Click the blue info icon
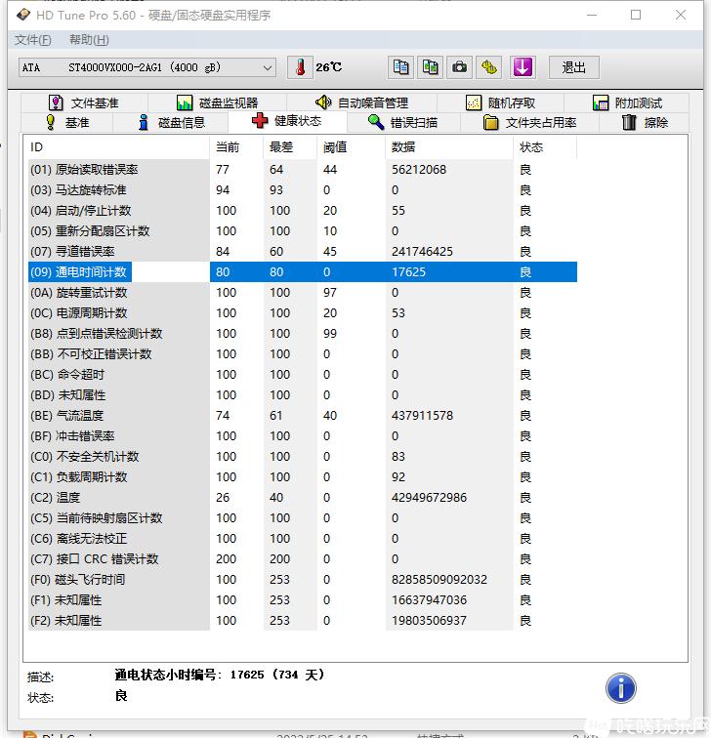 620,687
